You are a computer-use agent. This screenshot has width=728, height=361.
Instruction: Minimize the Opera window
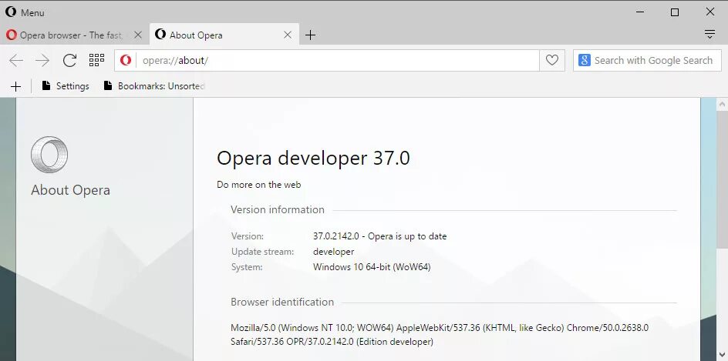pos(640,12)
